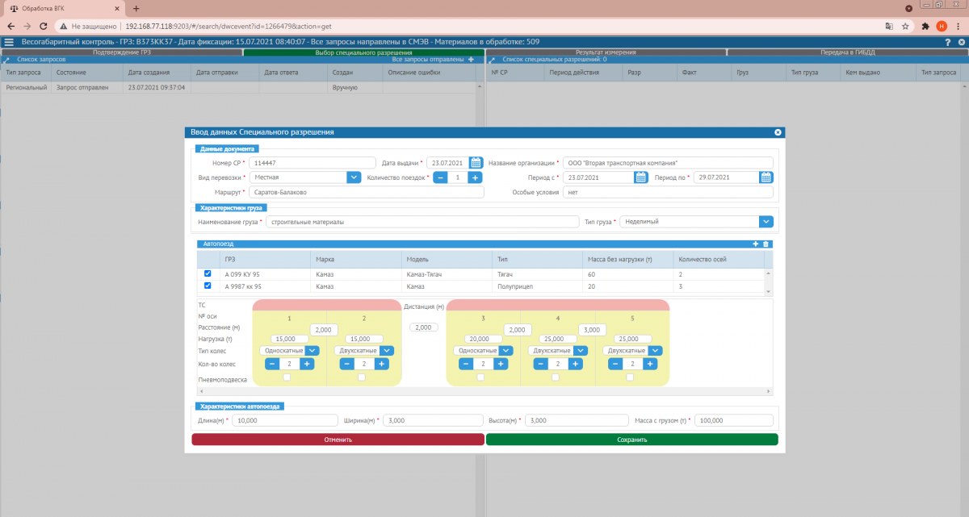Add a vehicle to Автопоезд list

pos(755,244)
